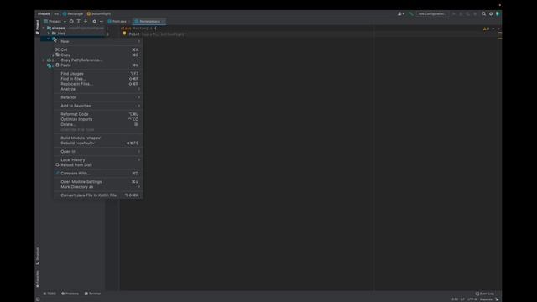The height and width of the screenshot is (302, 537).
Task: Open the Favorites tool window stripe button
Action: tap(37, 279)
